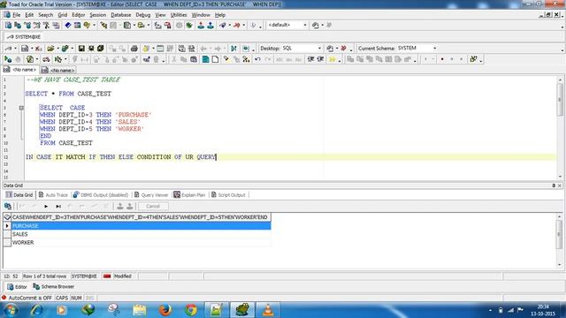Open the File menu

pos(17,15)
